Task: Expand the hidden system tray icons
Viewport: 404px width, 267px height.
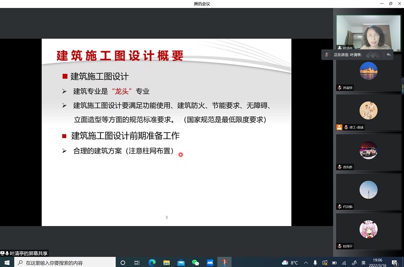Action: point(306,262)
